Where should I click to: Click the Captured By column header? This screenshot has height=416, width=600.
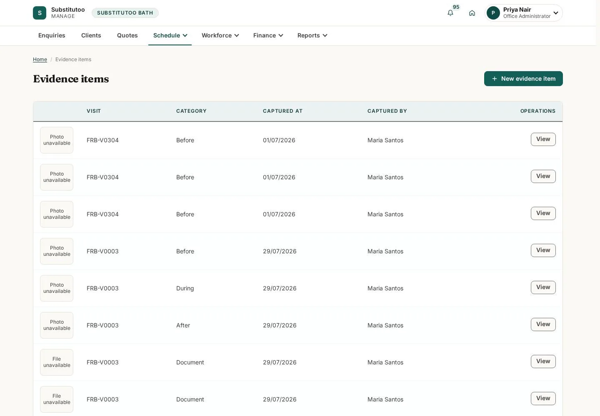[387, 111]
